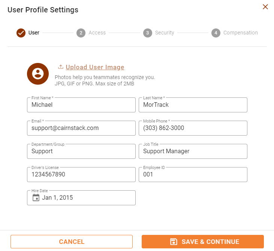Go to the Access step
274x251 pixels.
(97, 33)
